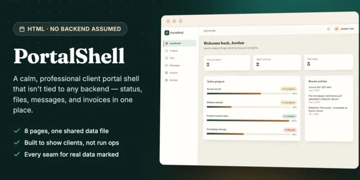
Task: Click the 'Recent activity' panel heading
Action: 318,81
